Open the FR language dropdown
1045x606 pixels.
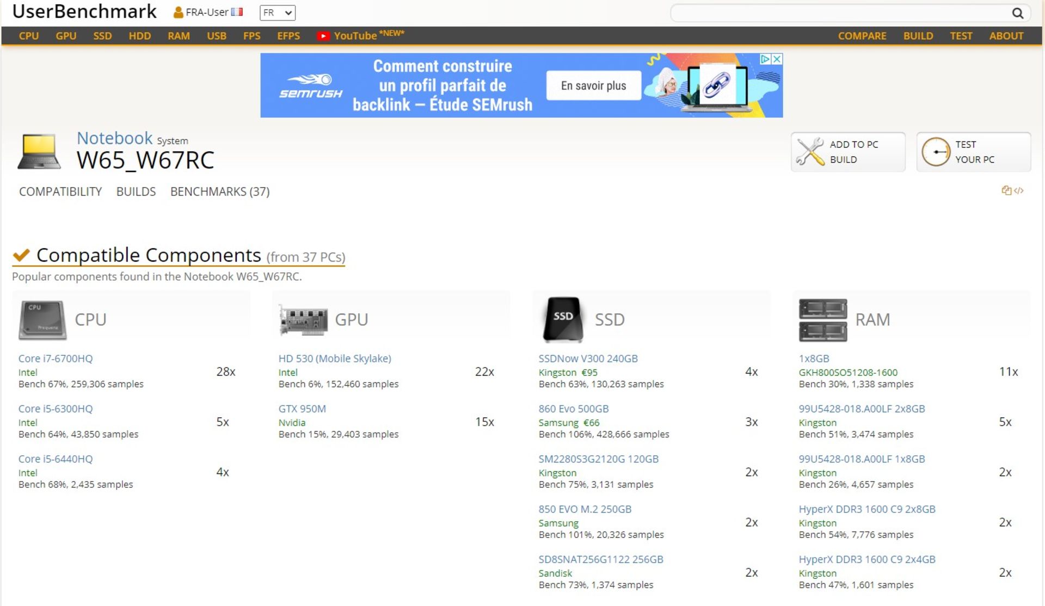click(278, 13)
